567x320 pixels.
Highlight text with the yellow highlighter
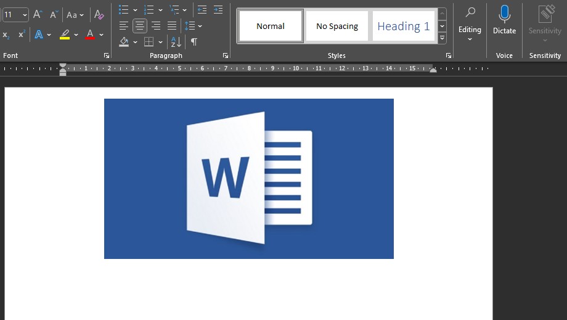65,35
